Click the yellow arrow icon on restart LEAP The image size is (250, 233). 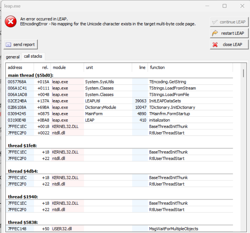point(215,33)
